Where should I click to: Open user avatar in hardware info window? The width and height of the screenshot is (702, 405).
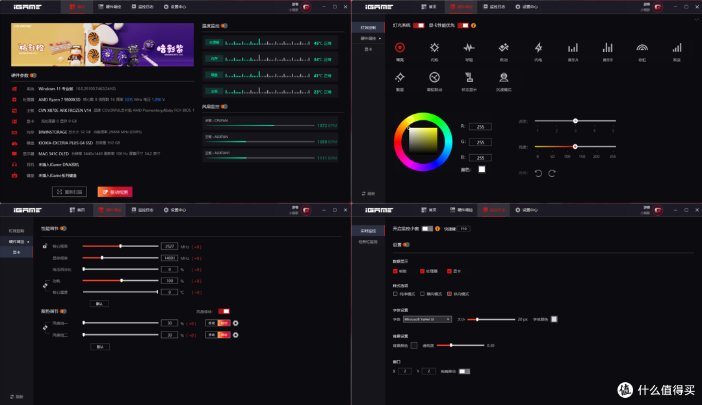pos(306,7)
